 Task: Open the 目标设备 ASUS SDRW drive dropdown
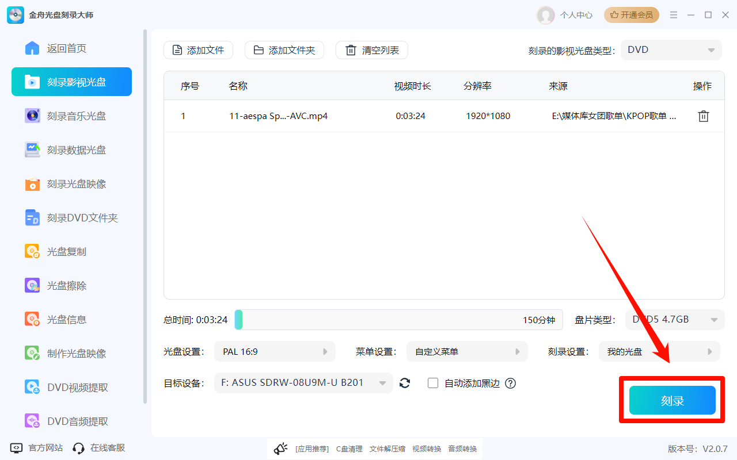303,383
